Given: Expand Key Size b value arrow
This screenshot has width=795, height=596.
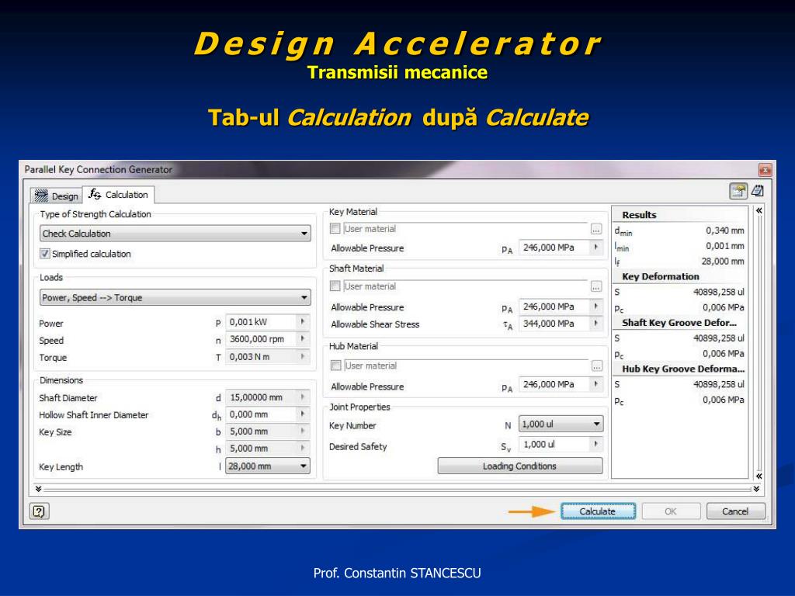Looking at the screenshot, I should pyautogui.click(x=303, y=431).
